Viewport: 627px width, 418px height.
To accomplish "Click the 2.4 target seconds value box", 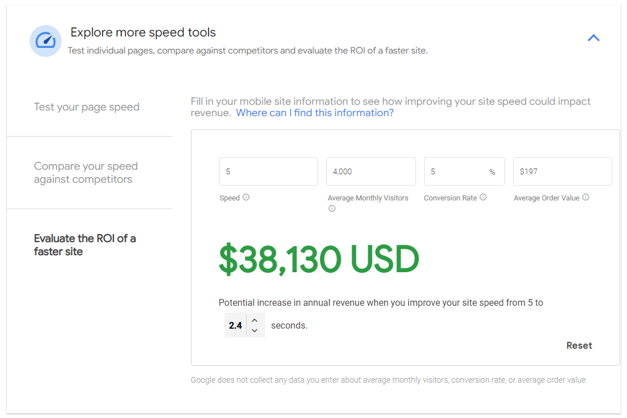I will click(x=235, y=325).
